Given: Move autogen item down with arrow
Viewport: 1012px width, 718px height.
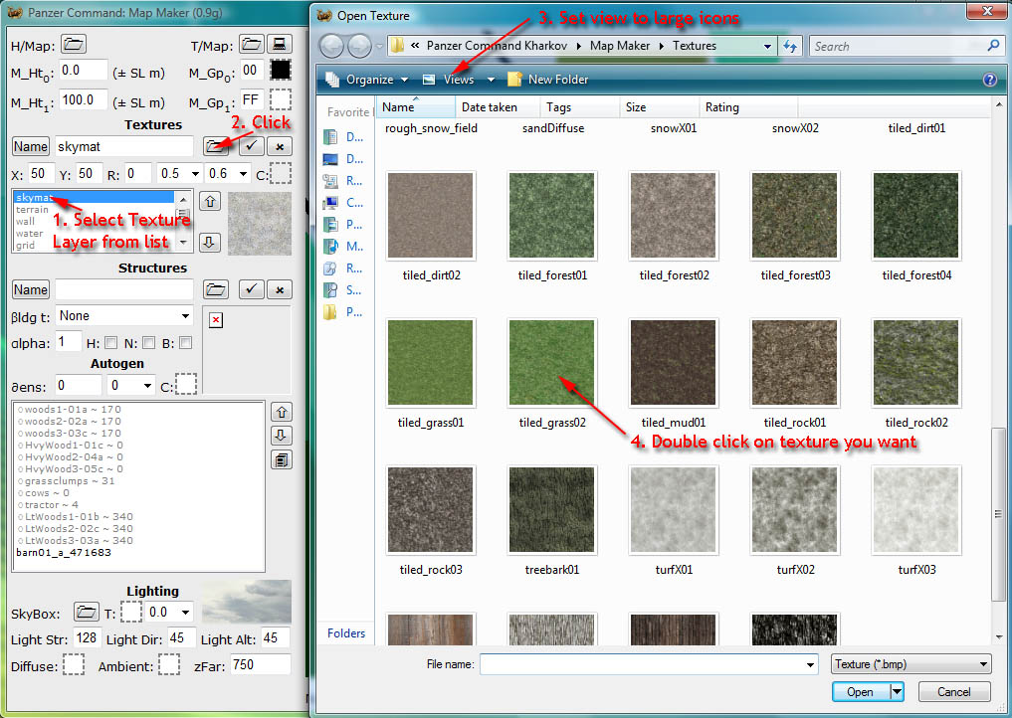Looking at the screenshot, I should click(x=282, y=436).
